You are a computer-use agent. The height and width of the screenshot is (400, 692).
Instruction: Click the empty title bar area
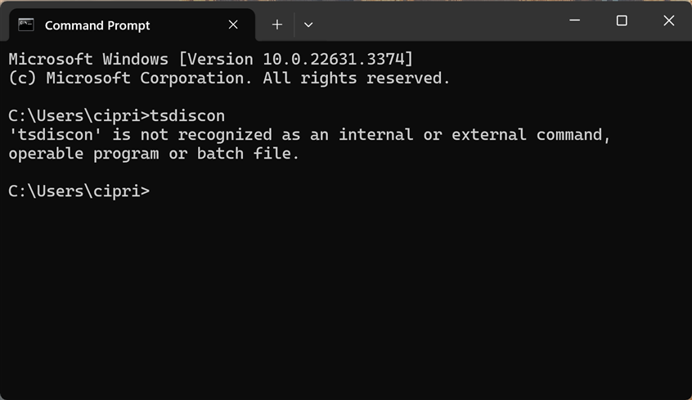tap(434, 21)
